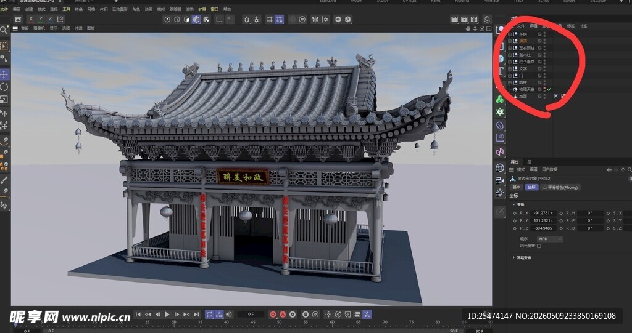Select the Move tool in left toolbar
Screen dimensions: 632x333
tap(4, 74)
